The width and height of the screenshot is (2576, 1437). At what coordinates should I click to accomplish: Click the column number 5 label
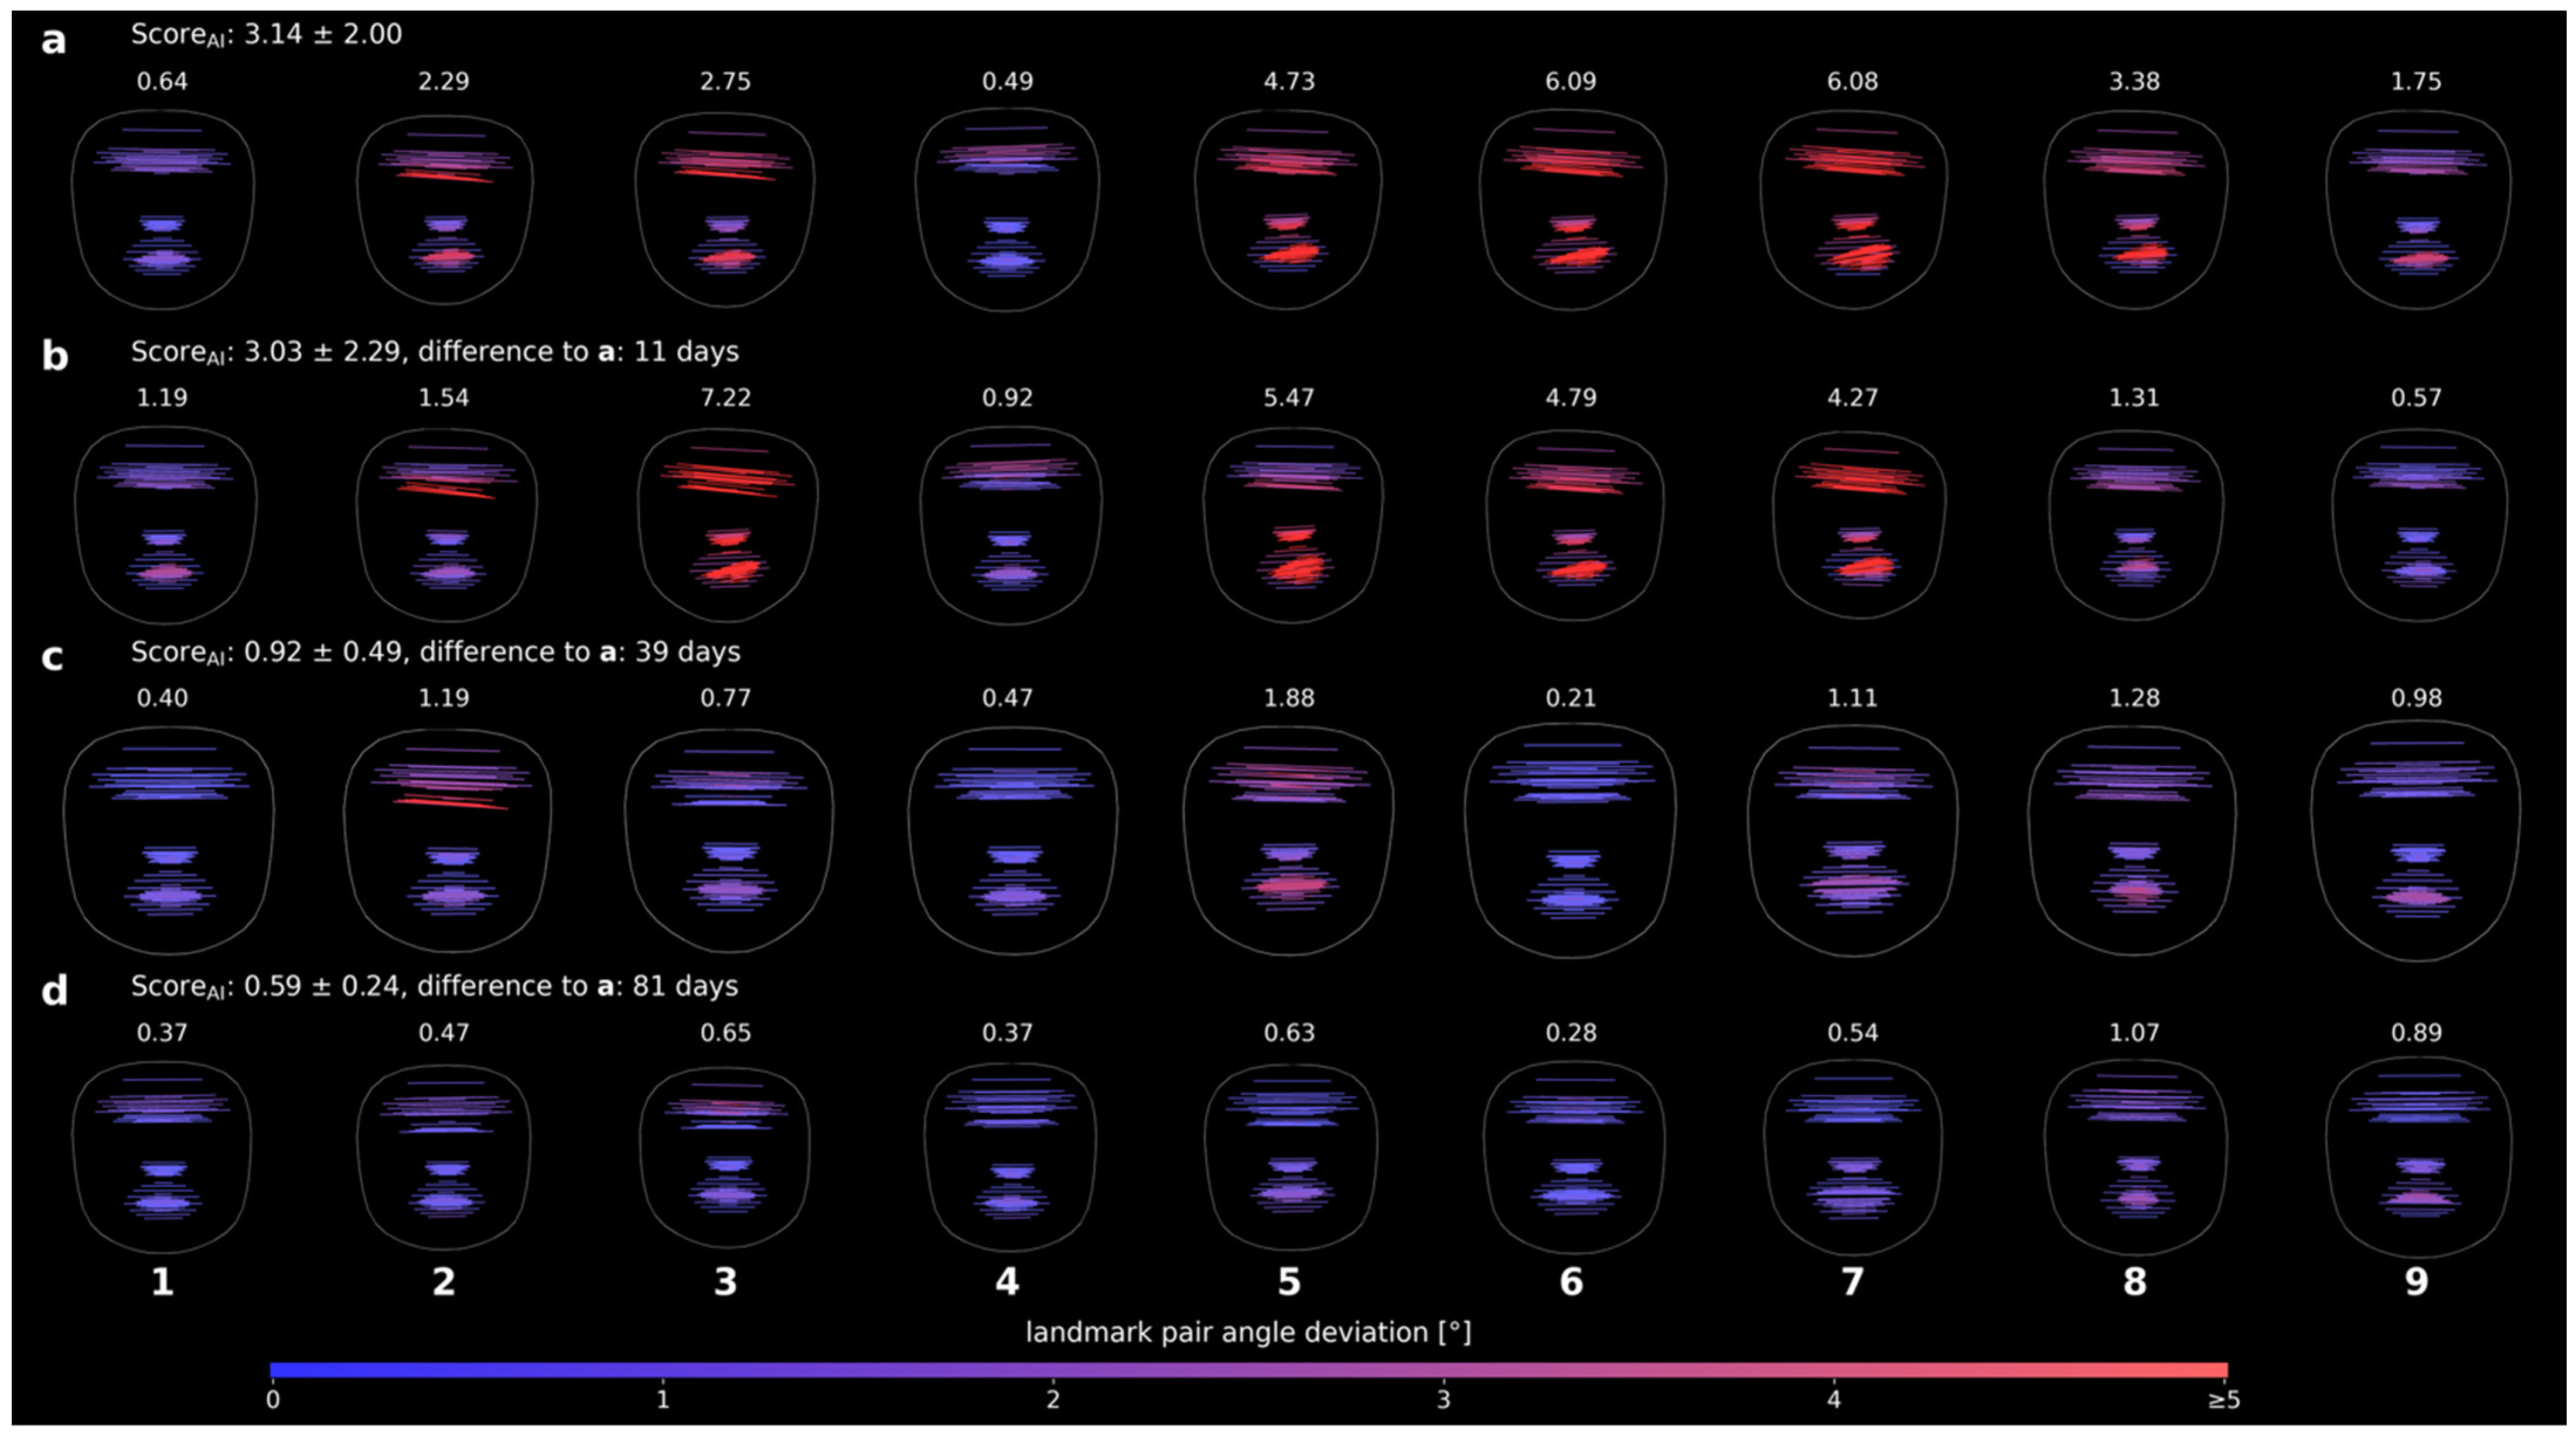click(1289, 1282)
